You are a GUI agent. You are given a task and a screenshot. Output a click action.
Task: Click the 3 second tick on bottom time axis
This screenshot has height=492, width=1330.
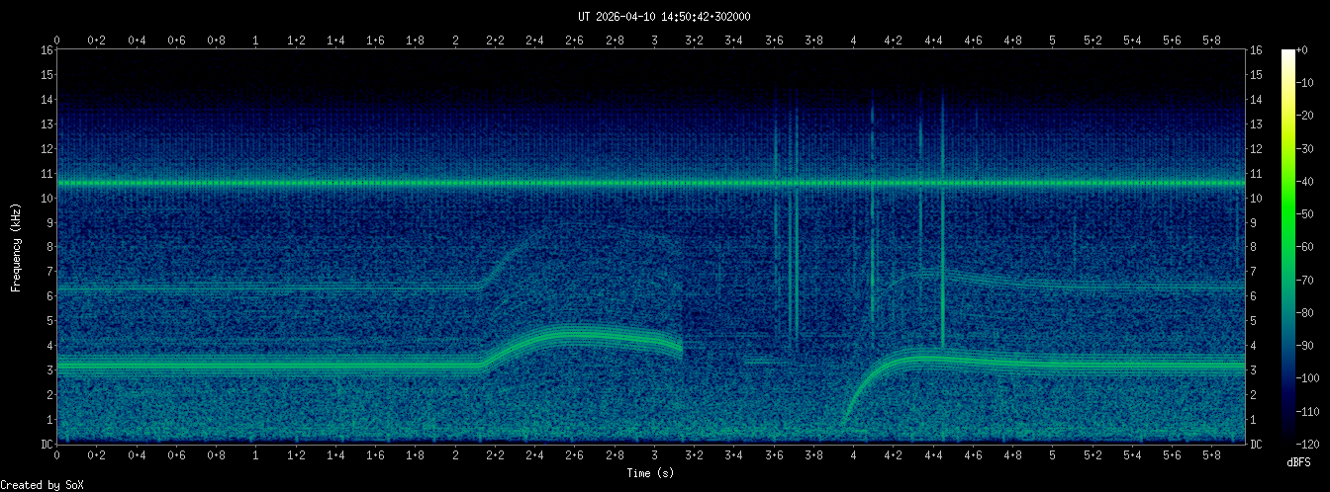[x=654, y=455]
